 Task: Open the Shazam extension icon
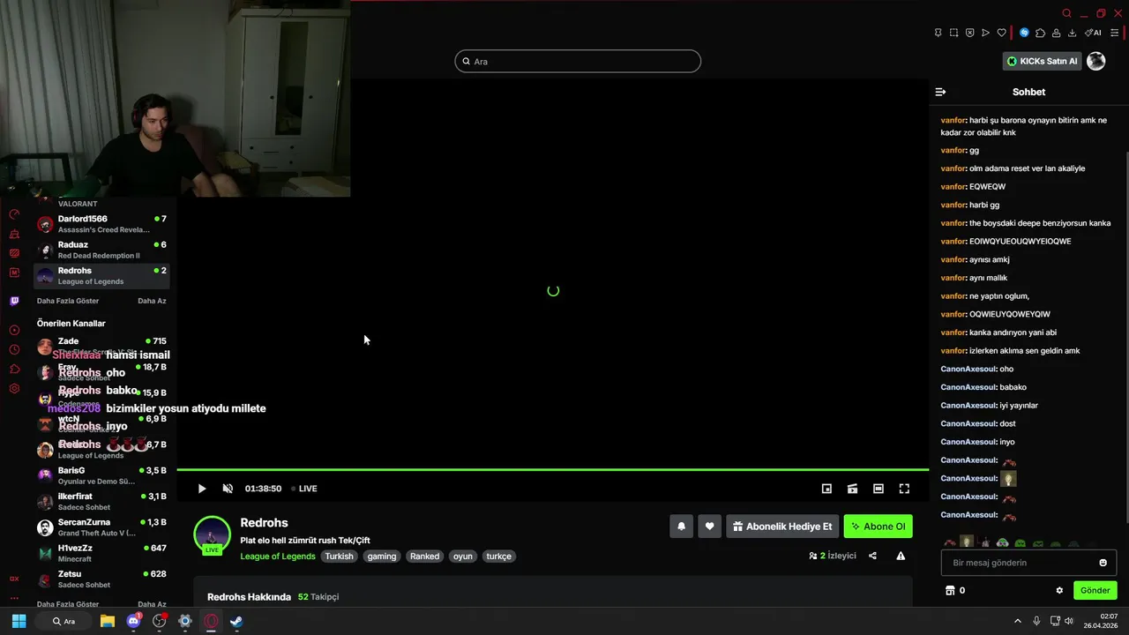coord(1024,33)
